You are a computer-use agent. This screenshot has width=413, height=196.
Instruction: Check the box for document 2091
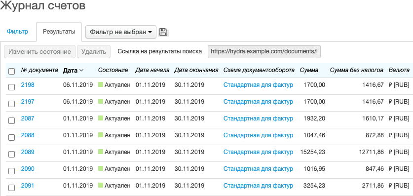coord(11,188)
